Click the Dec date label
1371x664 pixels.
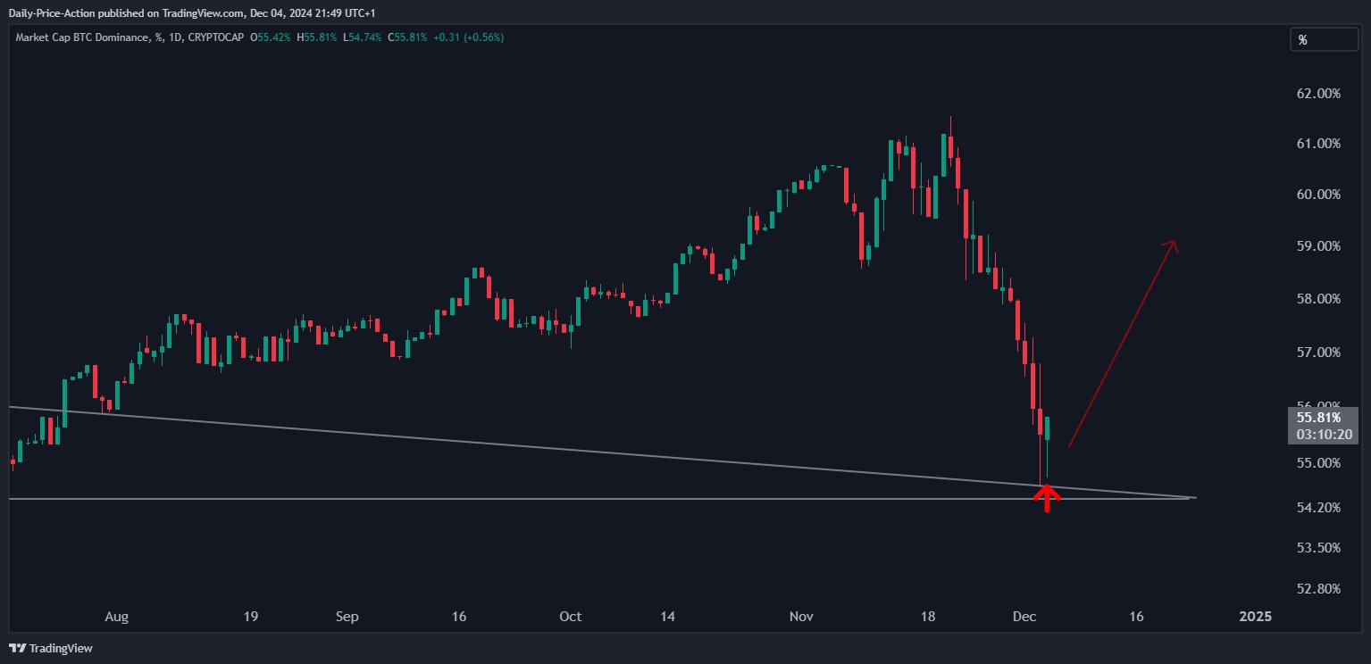tap(1024, 617)
